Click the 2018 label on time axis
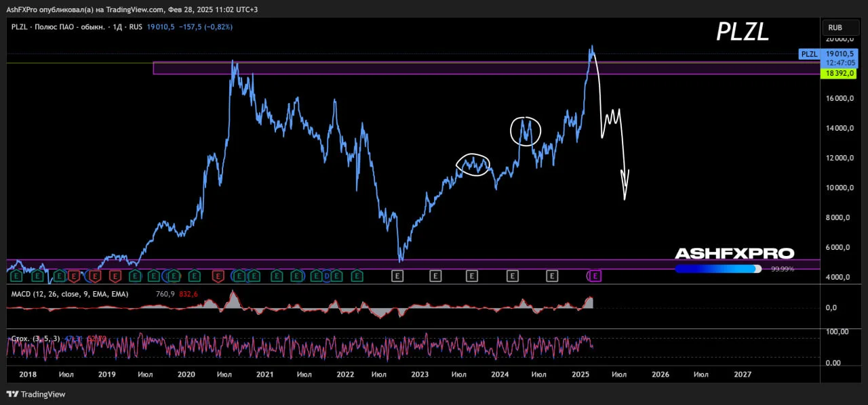 point(28,374)
